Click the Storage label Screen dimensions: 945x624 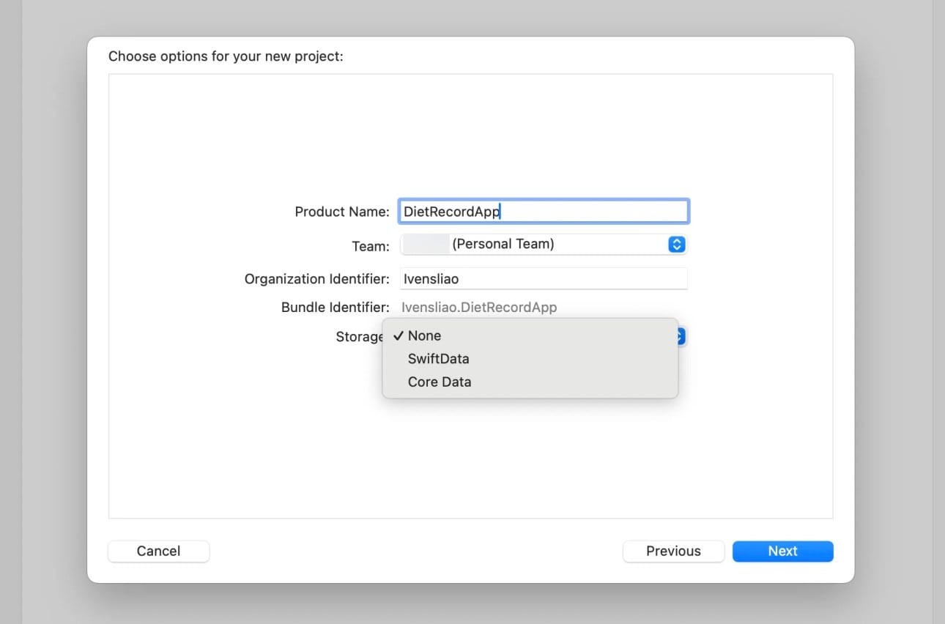tap(358, 337)
